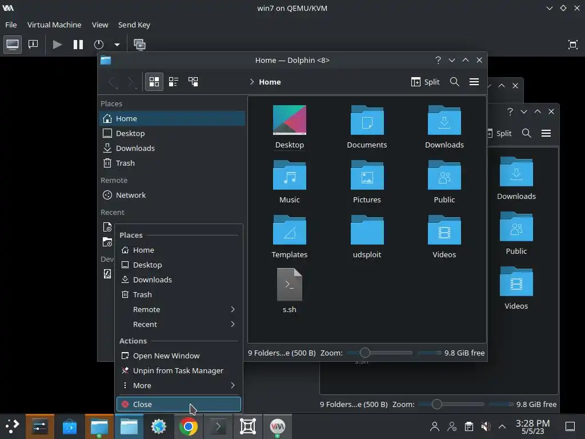
Task: Open hamburger menu in back Dolphin window
Action: (x=546, y=133)
